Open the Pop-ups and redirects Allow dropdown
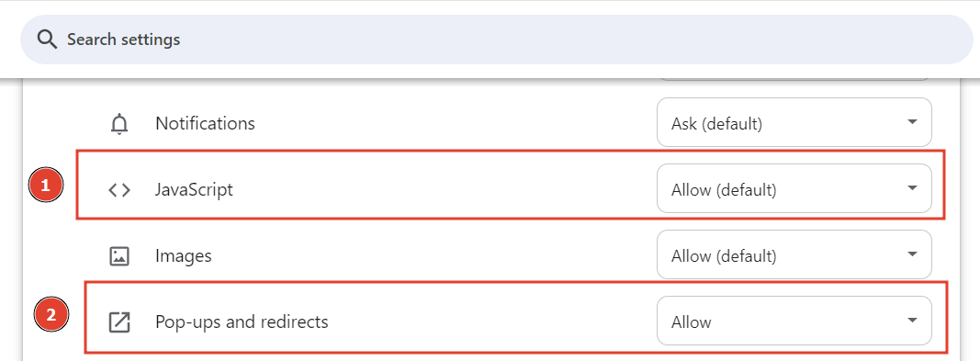The image size is (980, 361). click(x=794, y=321)
